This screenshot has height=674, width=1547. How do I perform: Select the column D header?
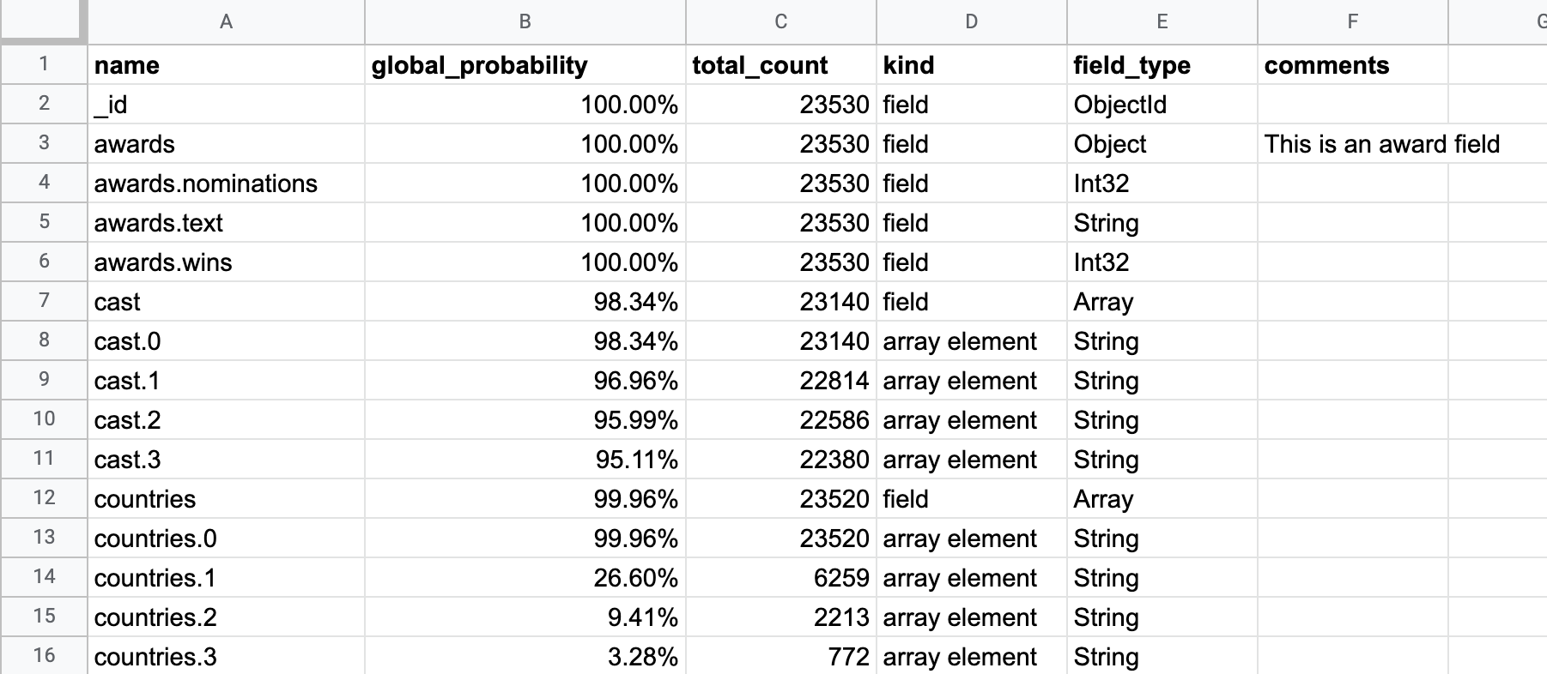(x=971, y=21)
